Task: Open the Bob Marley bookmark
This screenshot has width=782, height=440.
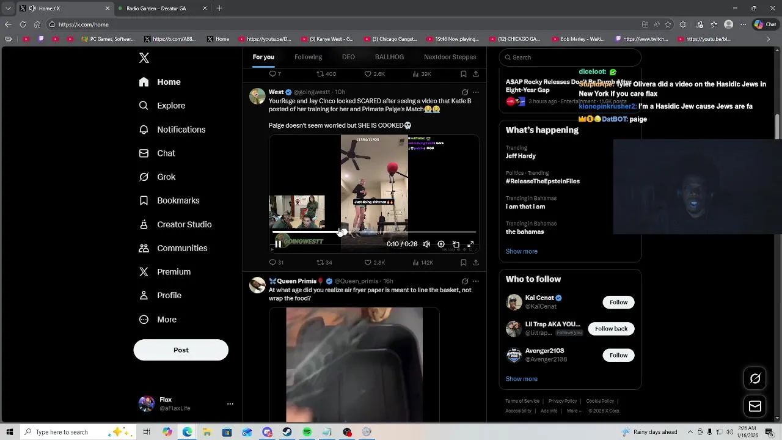Action: click(x=578, y=39)
